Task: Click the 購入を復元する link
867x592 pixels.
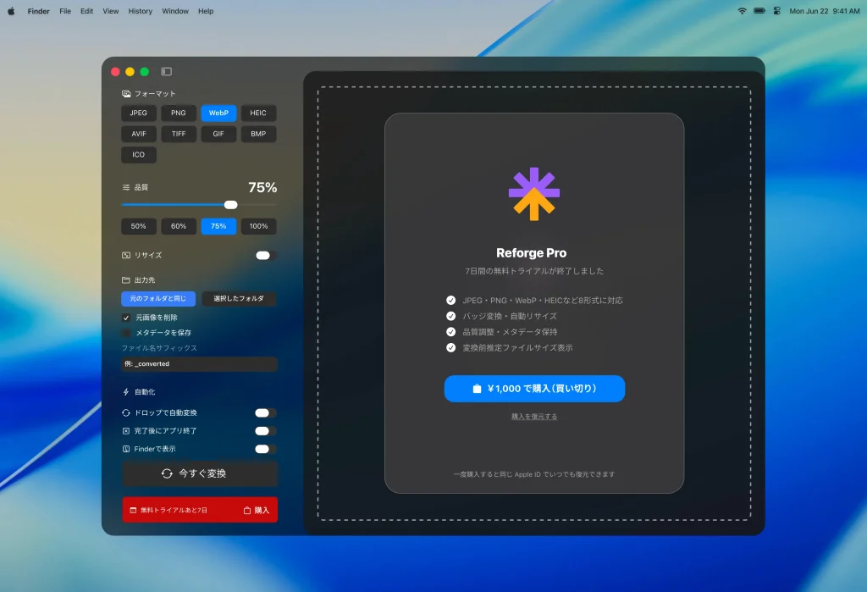Action: tap(533, 417)
